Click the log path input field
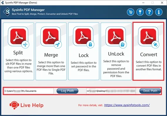Screen dimensions: 167x116 point(29,91)
